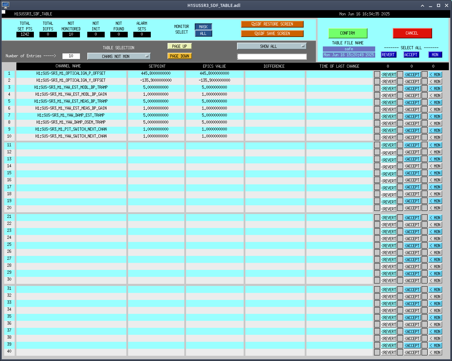Select all ACCEPT in the SELECT ALL group

411,55
